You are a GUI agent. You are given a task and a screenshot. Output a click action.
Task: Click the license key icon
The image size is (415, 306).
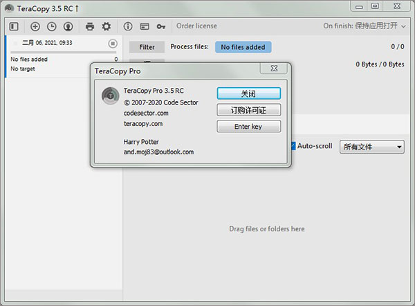tap(161, 26)
